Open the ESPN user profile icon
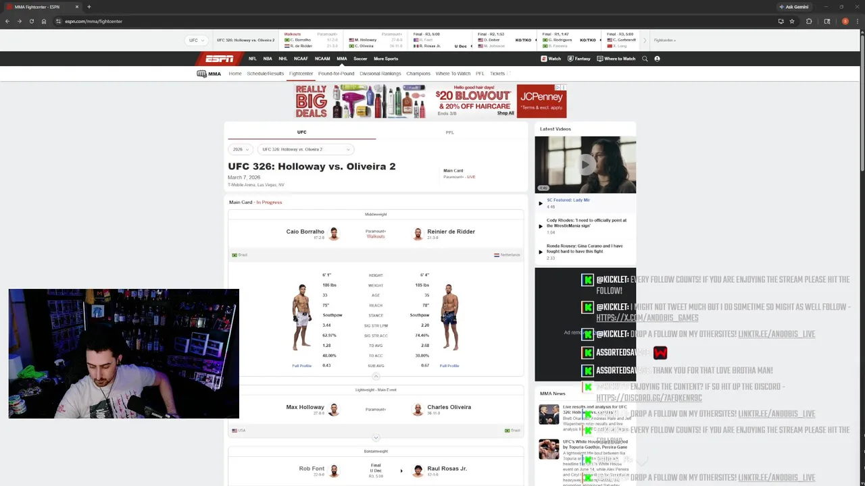This screenshot has height=486, width=865. [657, 59]
